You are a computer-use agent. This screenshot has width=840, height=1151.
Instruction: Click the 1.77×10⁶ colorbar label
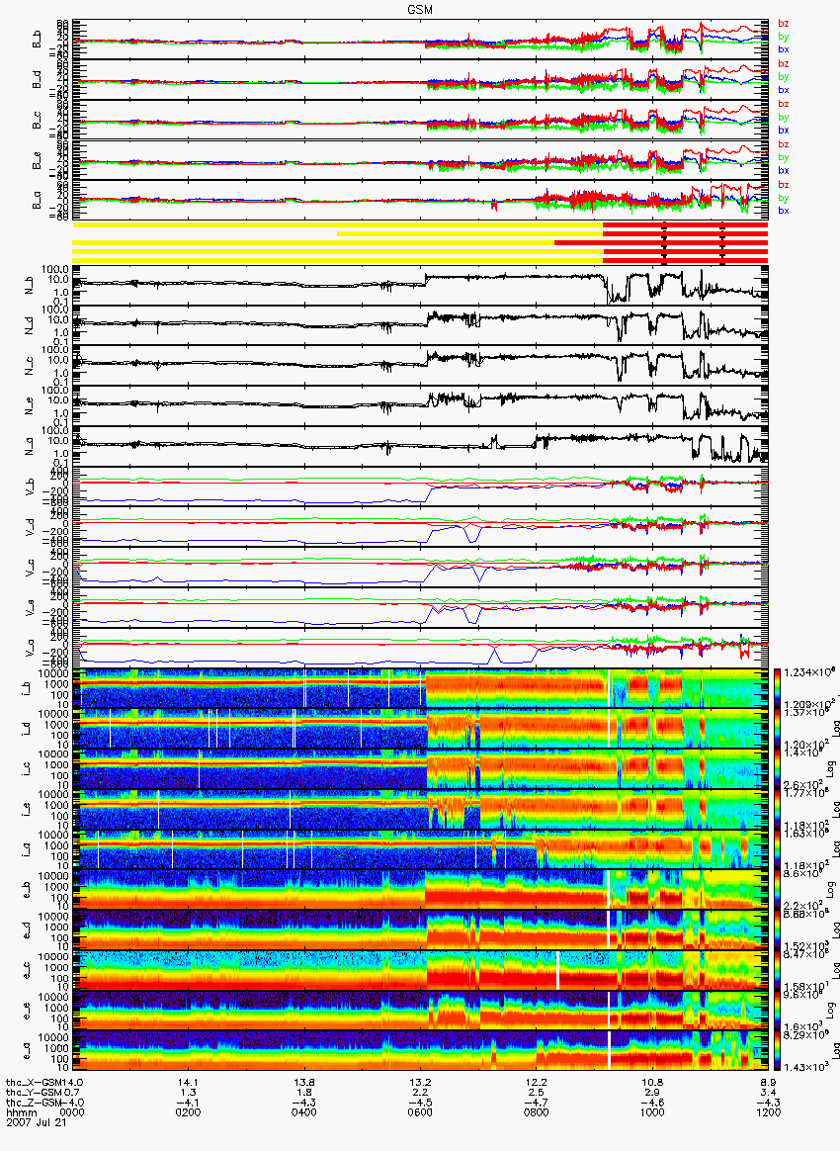[805, 793]
